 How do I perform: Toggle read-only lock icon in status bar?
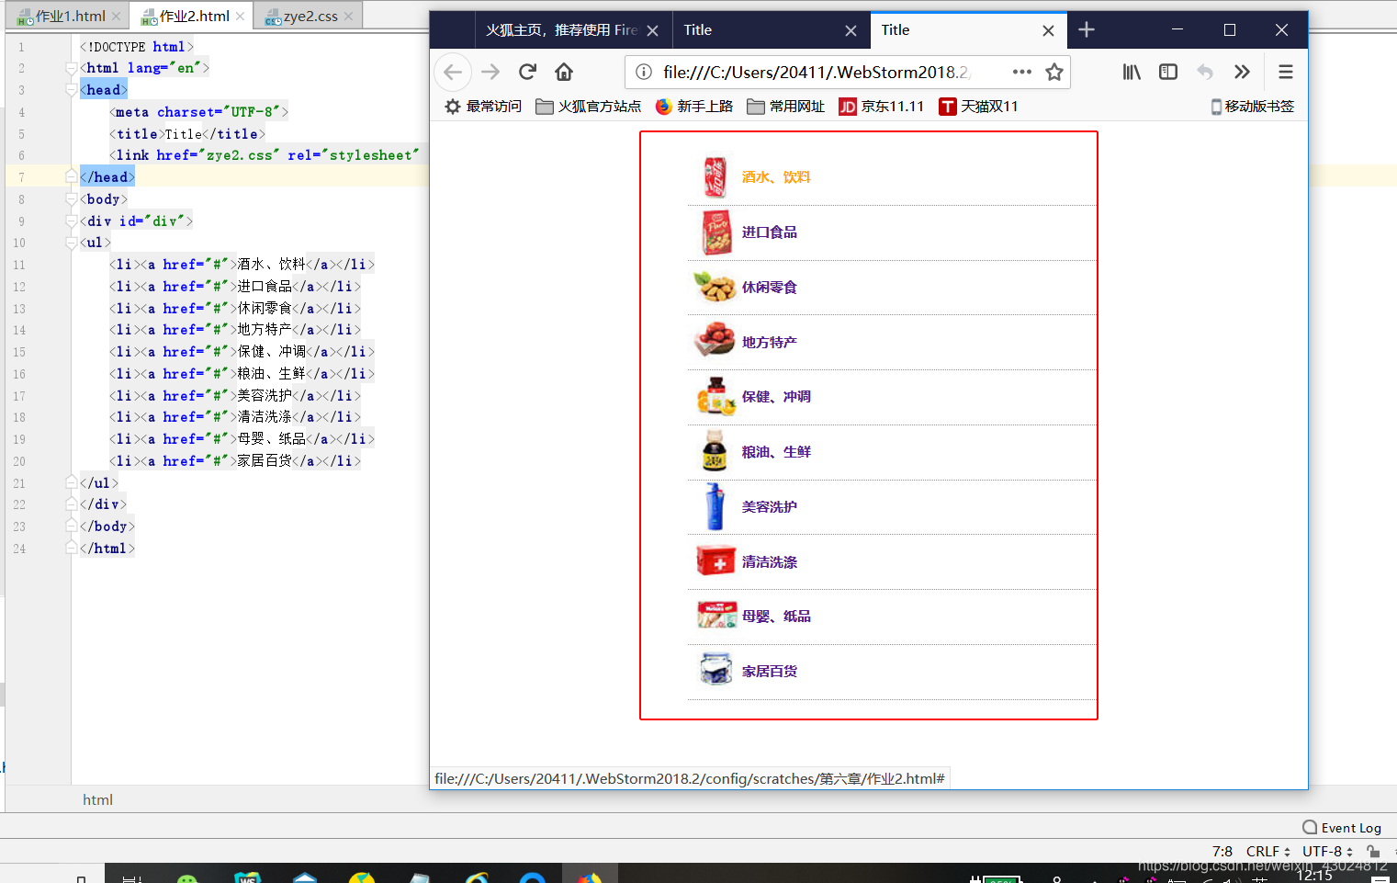click(1372, 852)
